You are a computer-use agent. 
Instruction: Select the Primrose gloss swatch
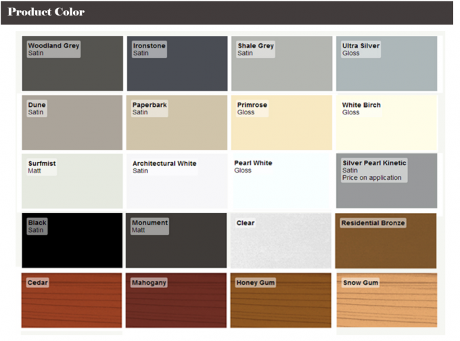pos(281,122)
